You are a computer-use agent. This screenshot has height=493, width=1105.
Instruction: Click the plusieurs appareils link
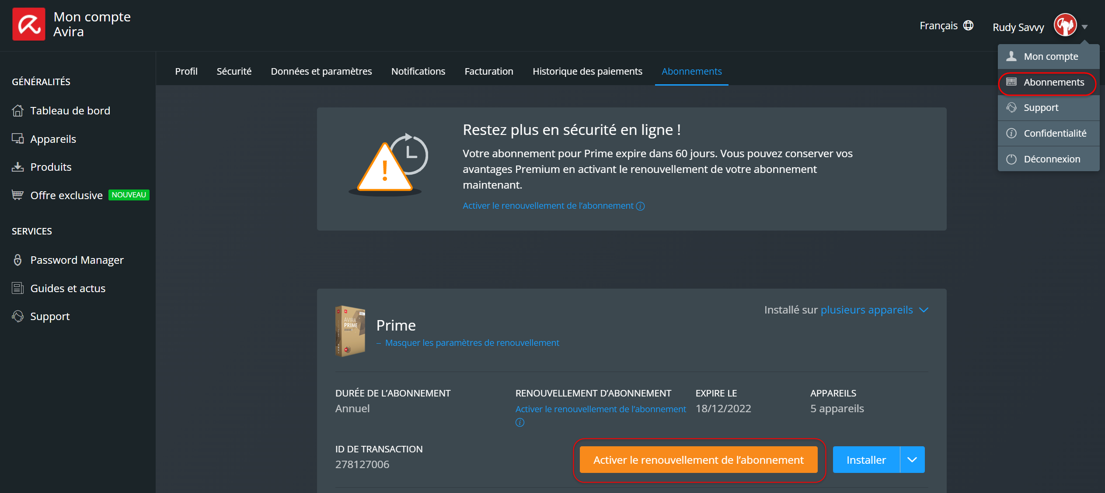(x=867, y=310)
